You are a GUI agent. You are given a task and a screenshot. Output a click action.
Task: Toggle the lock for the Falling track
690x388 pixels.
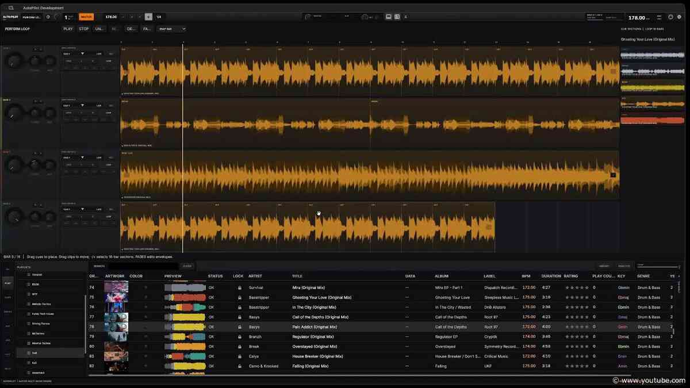[x=239, y=366]
